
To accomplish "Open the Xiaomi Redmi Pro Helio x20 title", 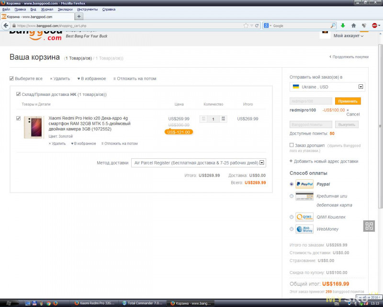I will click(x=90, y=123).
